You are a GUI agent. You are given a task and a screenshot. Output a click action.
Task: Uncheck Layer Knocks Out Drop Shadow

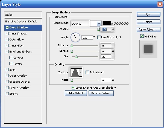click(x=73, y=88)
